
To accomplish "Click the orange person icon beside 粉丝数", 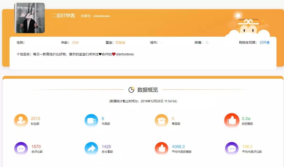I will 21,120.
